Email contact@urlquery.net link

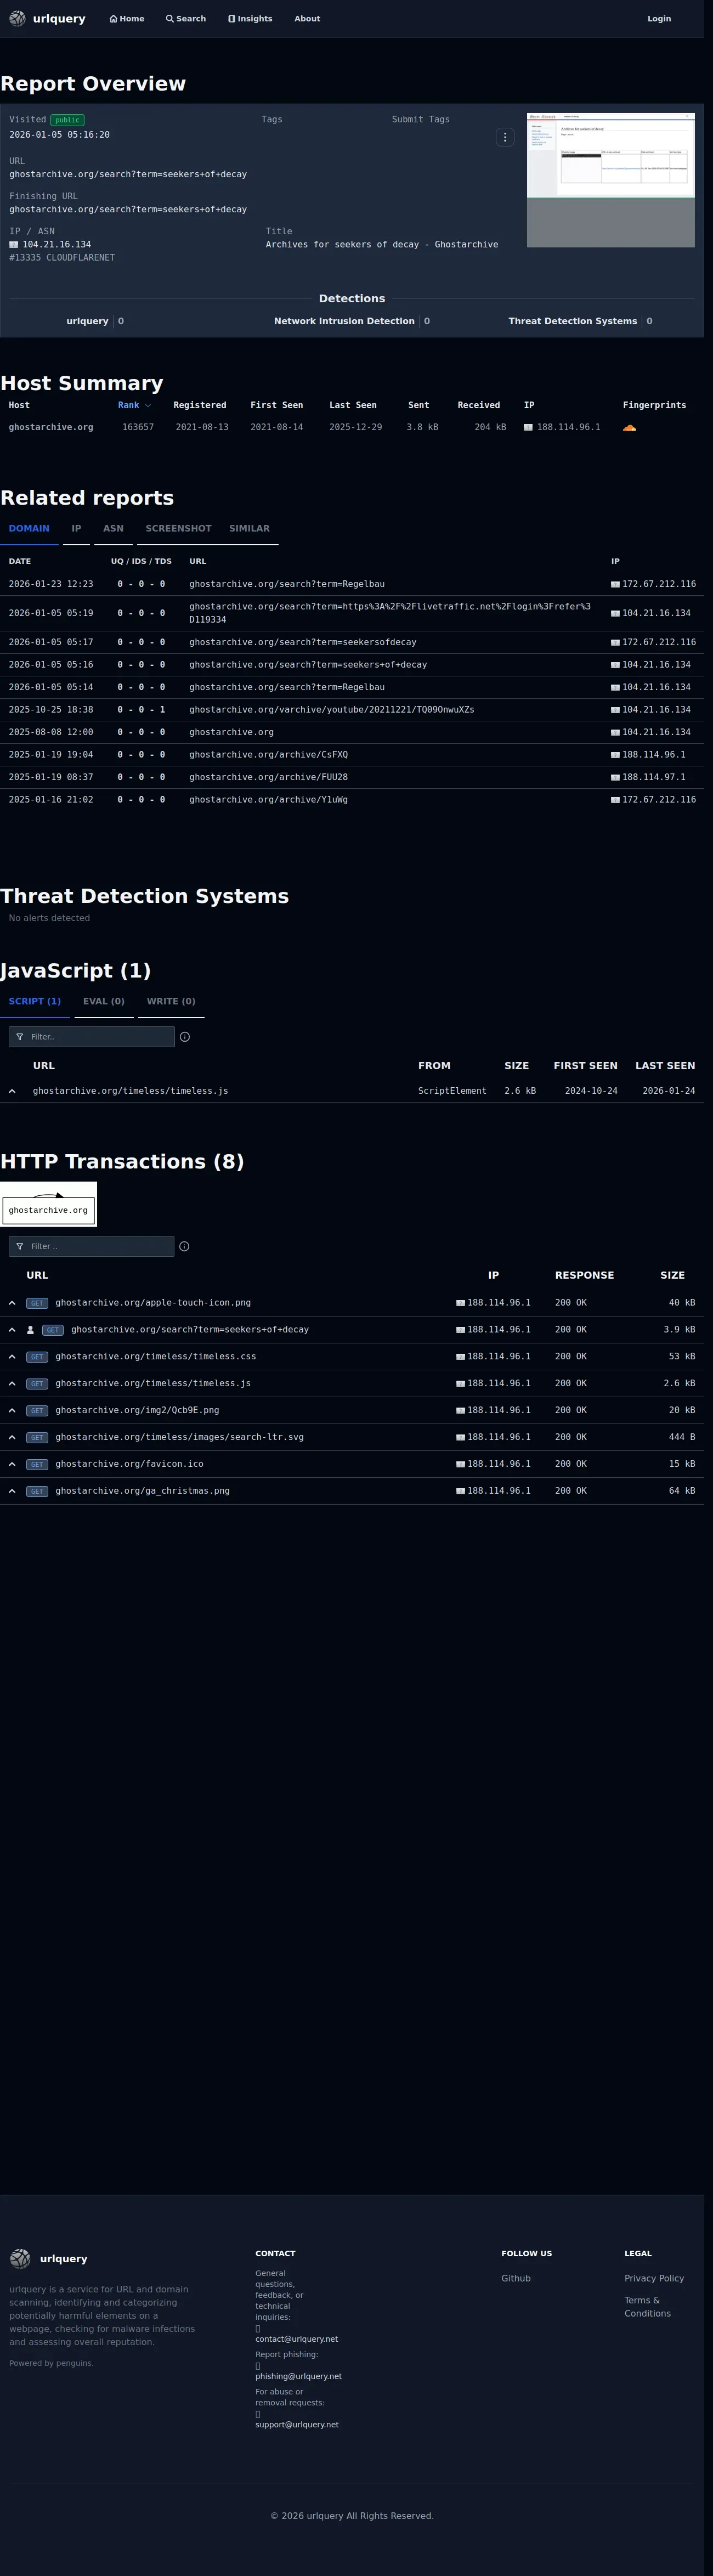click(x=296, y=2339)
